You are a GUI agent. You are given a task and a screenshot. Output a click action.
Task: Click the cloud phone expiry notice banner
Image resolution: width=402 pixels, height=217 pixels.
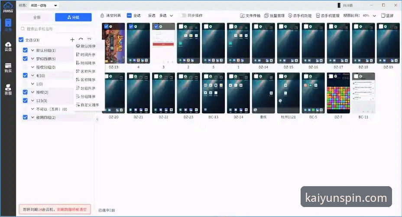tap(55, 209)
